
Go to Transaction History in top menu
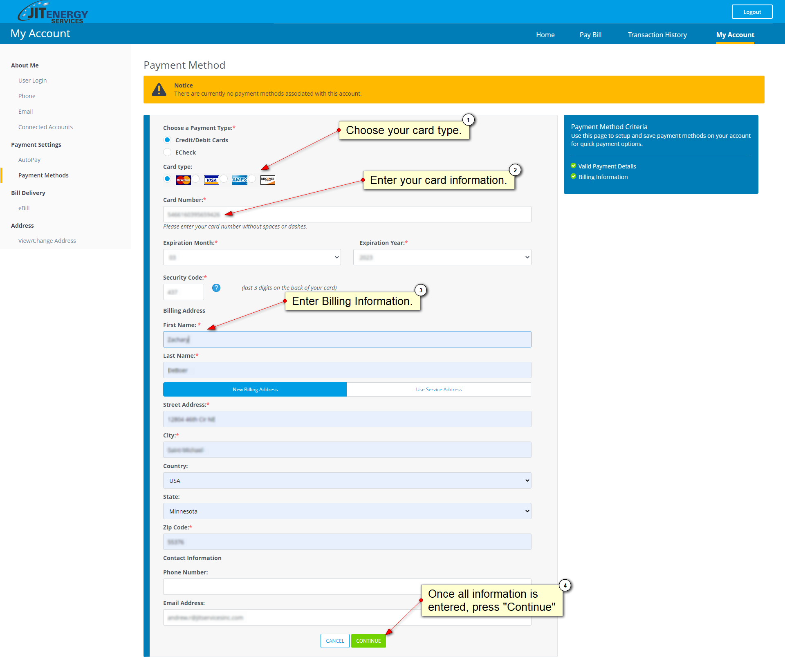(x=657, y=35)
